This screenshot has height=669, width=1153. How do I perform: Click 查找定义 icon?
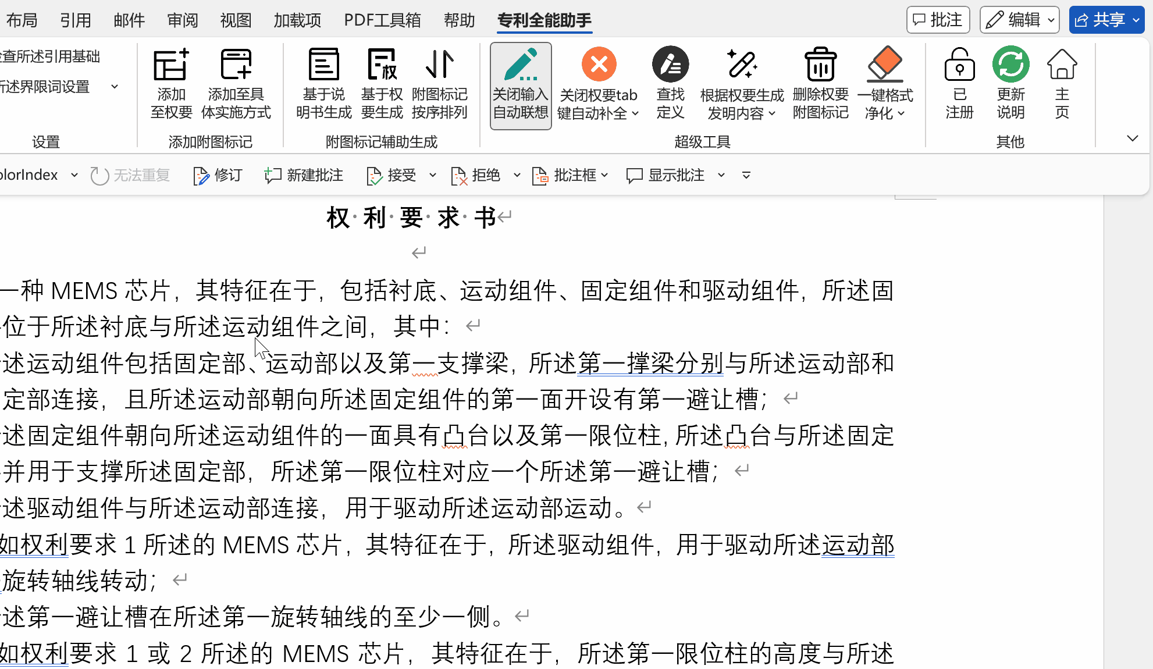coord(670,65)
